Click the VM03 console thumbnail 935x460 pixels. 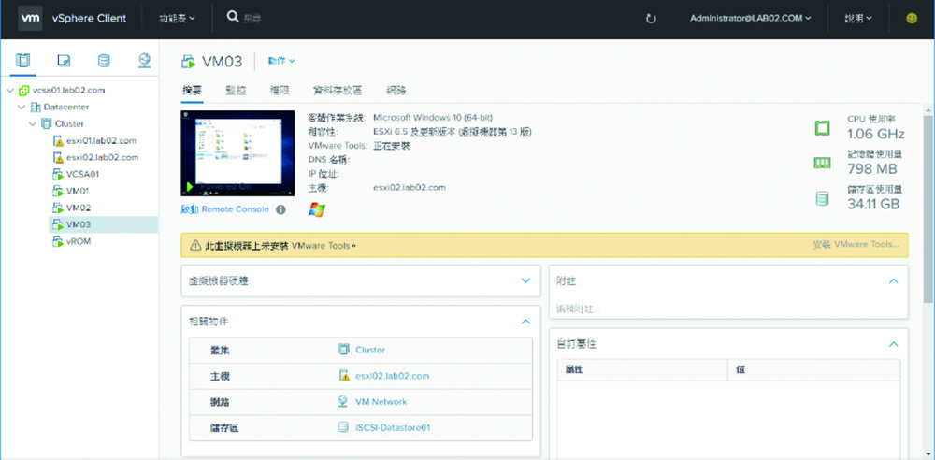click(x=237, y=153)
